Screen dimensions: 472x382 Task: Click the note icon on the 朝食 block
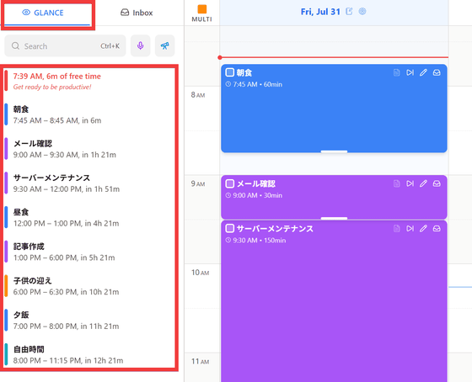coord(397,72)
